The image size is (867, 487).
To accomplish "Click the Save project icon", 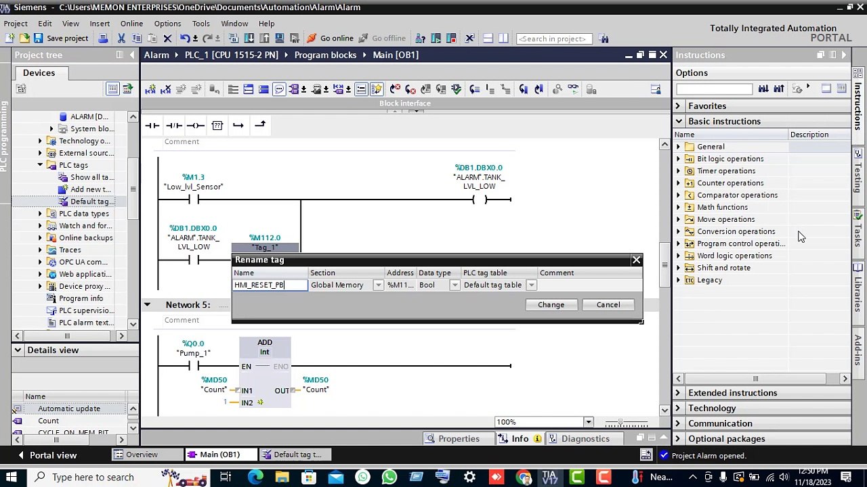I will (38, 39).
